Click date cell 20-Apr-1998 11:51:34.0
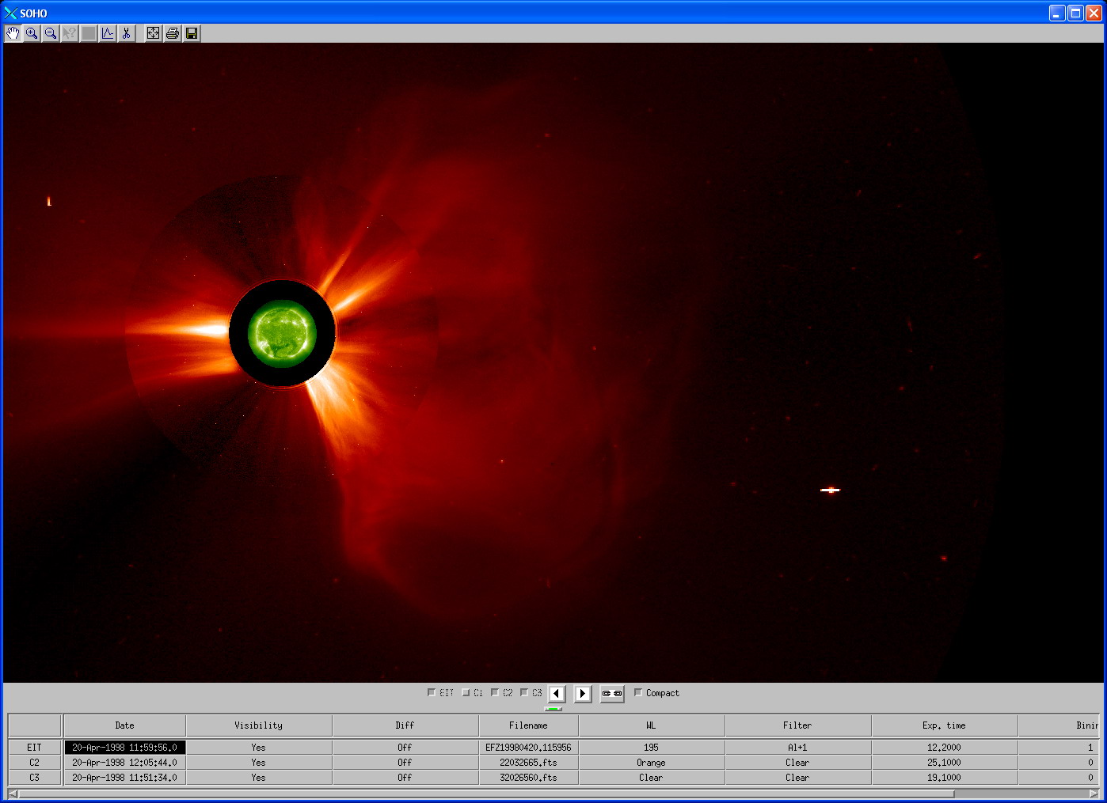Screen dimensions: 1107x803 [x=125, y=778]
